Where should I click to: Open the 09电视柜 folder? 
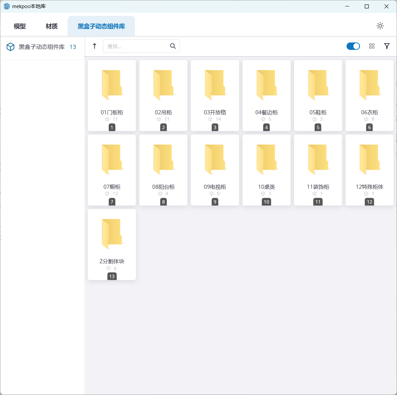(215, 165)
